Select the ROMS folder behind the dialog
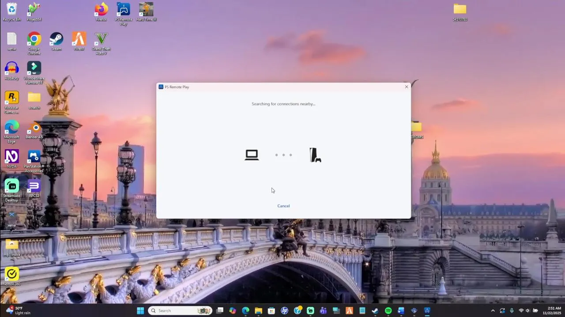The width and height of the screenshot is (565, 317). tap(417, 130)
